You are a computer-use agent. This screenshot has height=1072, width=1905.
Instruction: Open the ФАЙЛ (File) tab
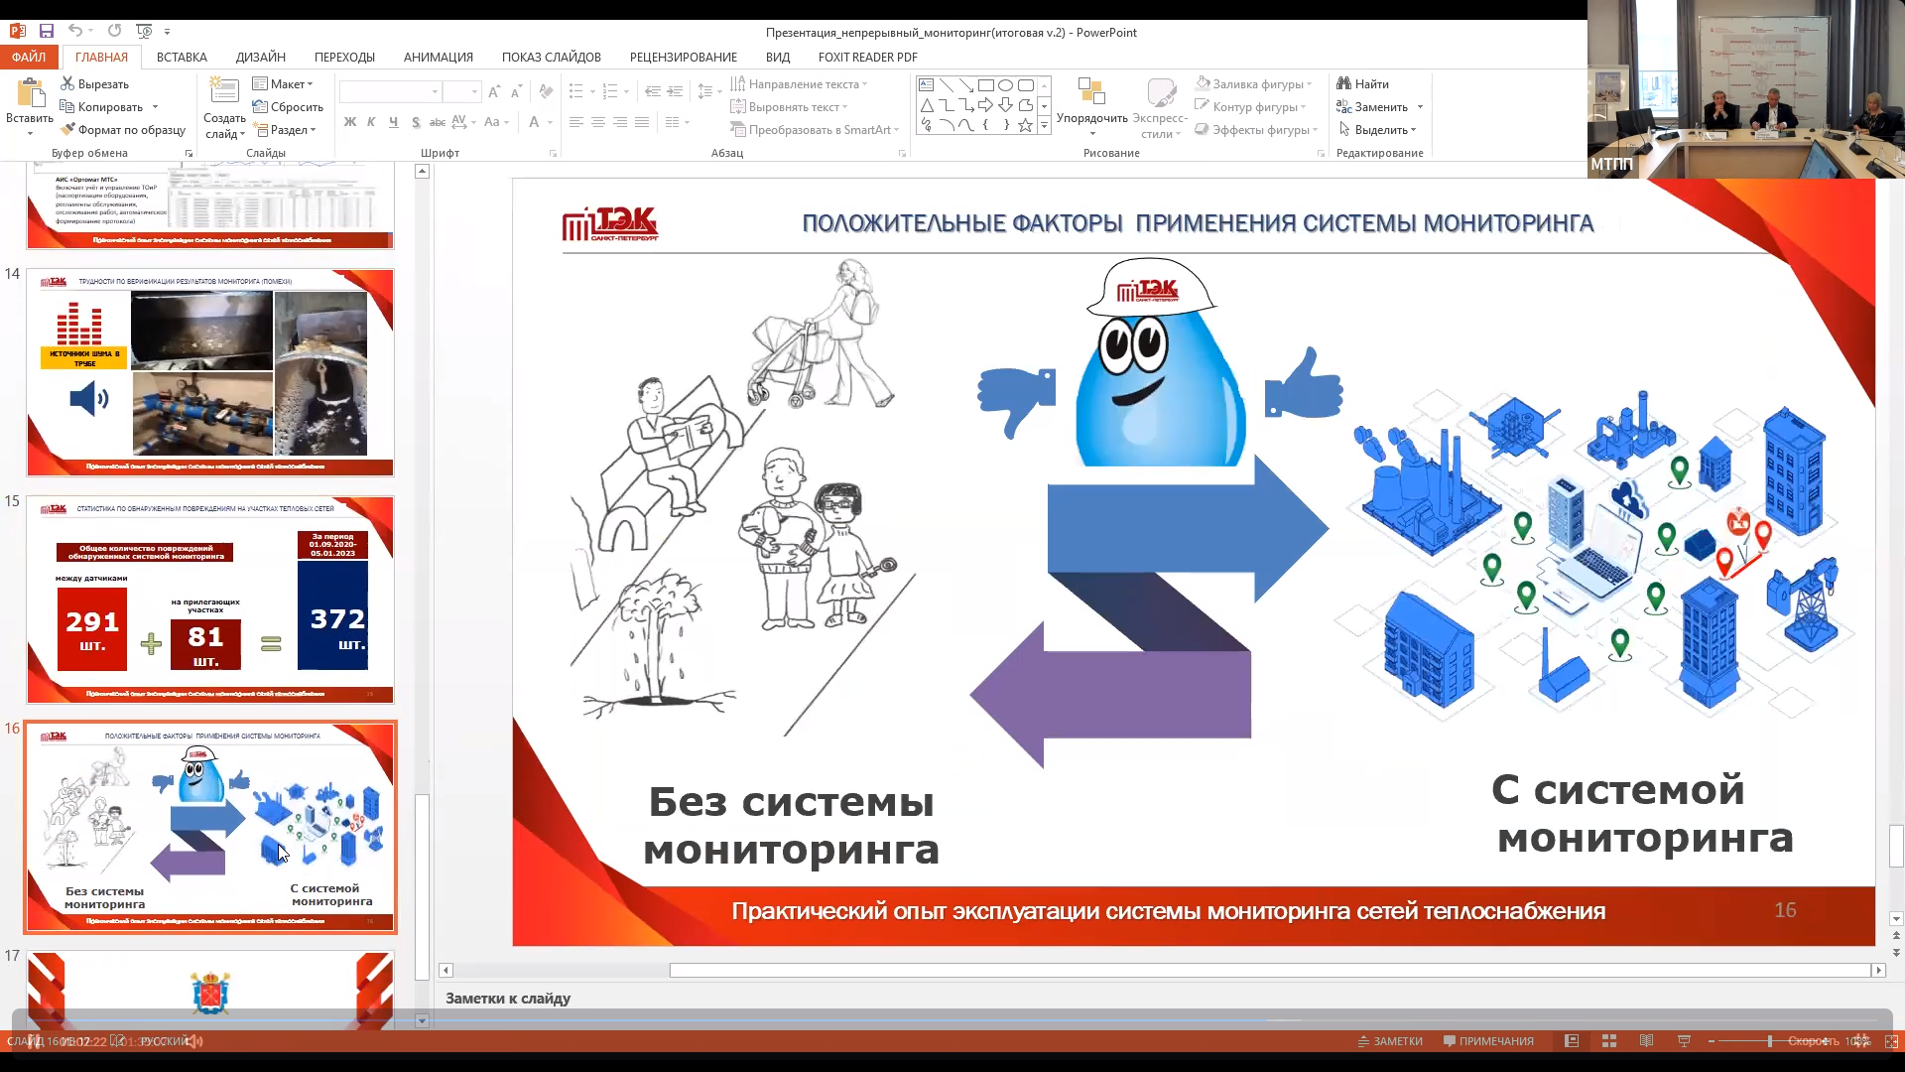coord(29,57)
